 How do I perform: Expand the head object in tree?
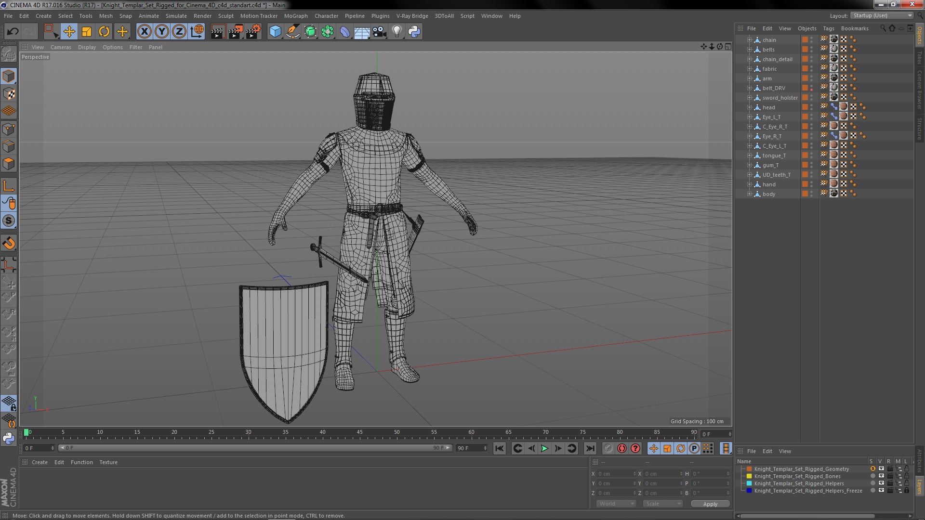[749, 107]
